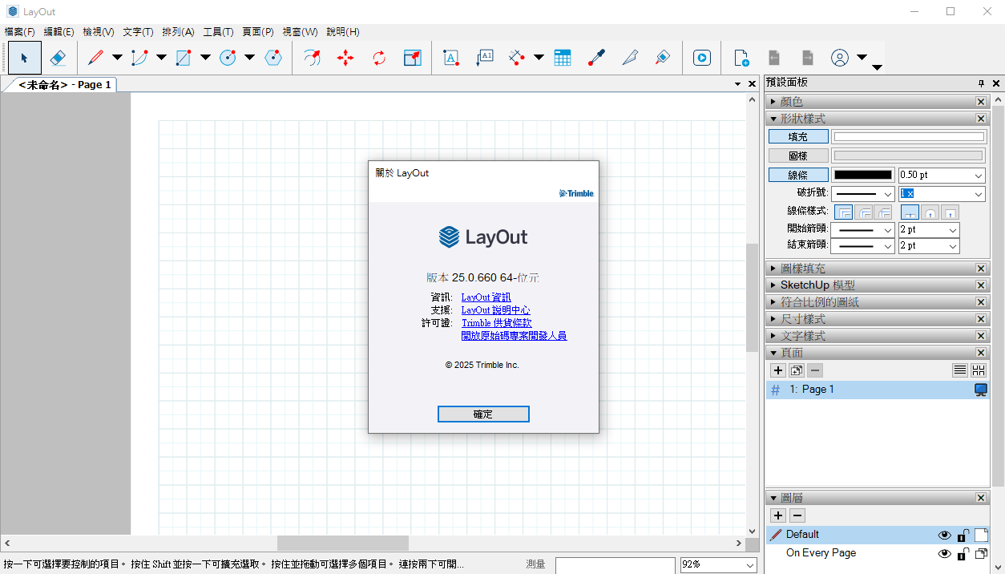Image resolution: width=1005 pixels, height=574 pixels.
Task: Open the 92% zoom level dropdown
Action: (x=750, y=564)
